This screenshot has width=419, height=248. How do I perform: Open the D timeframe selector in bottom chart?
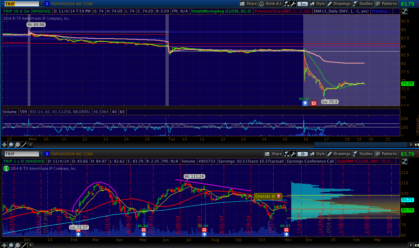coord(303,154)
